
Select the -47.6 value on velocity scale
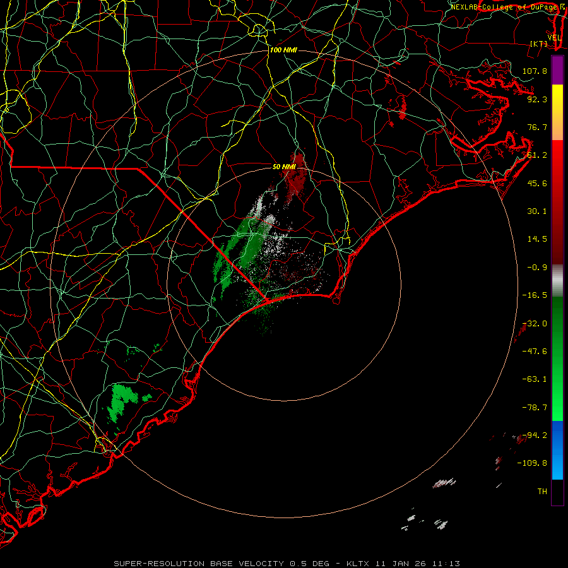(535, 352)
